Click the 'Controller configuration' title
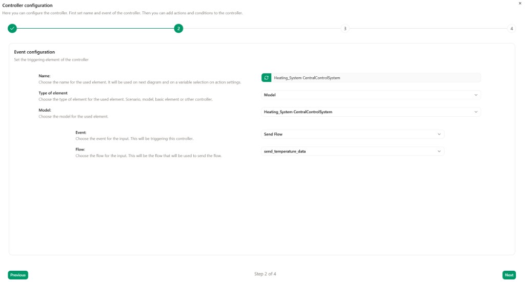 [x=28, y=5]
